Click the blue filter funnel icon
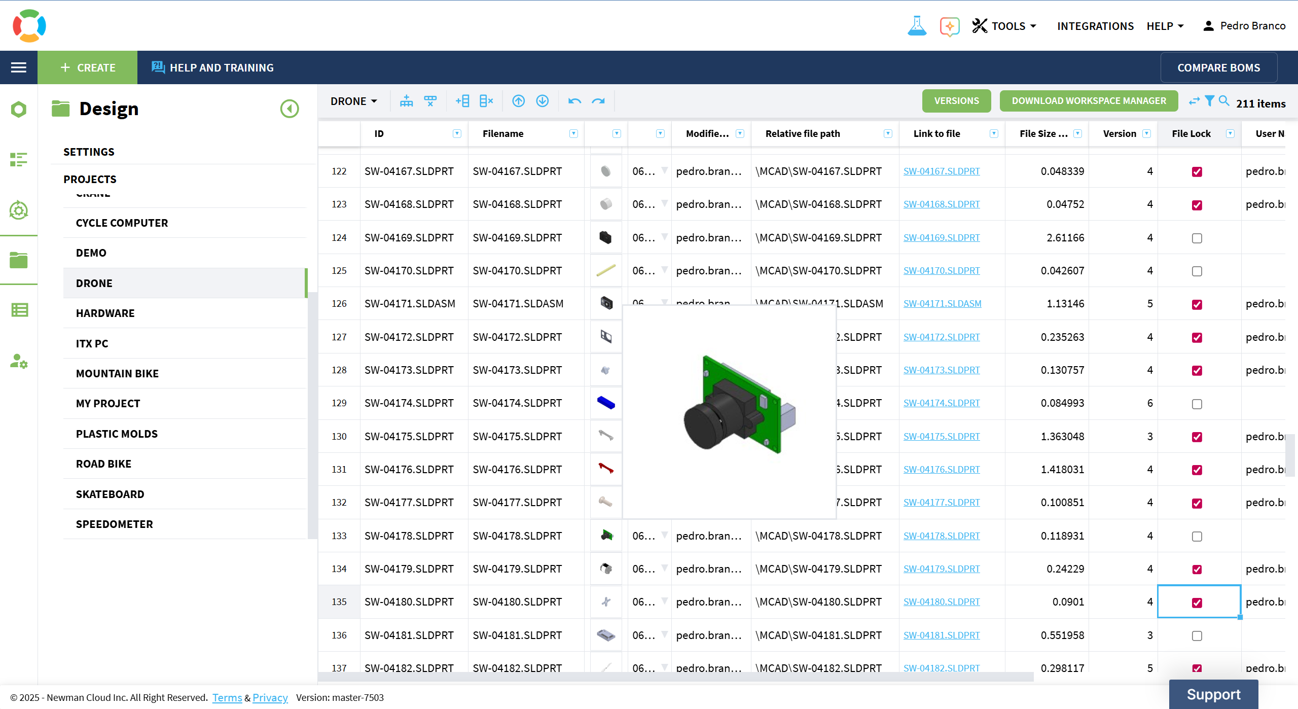The image size is (1298, 709). (1209, 101)
